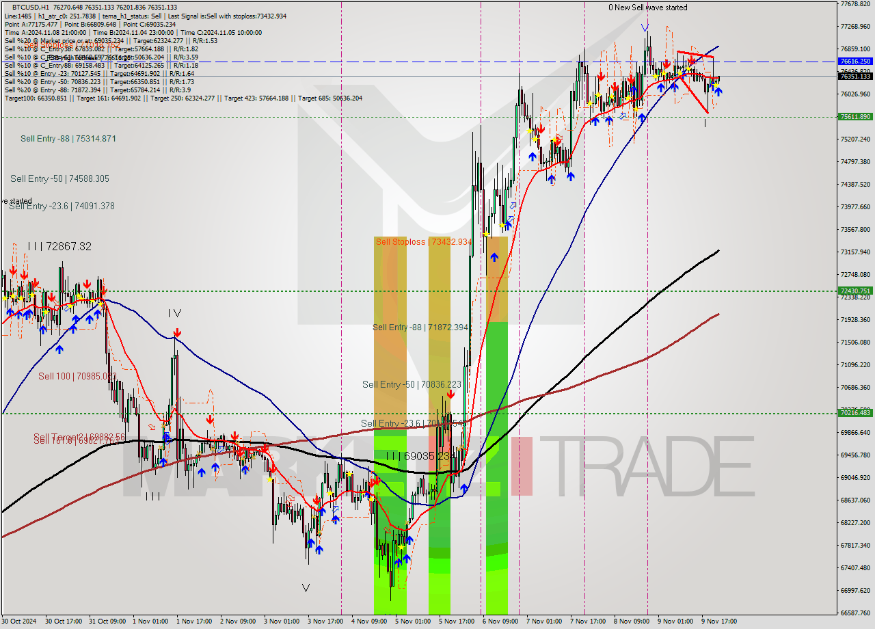875x629 pixels.
Task: Select the 'Sell Entry -88 | 71872.394' chart label
Action: (x=420, y=327)
